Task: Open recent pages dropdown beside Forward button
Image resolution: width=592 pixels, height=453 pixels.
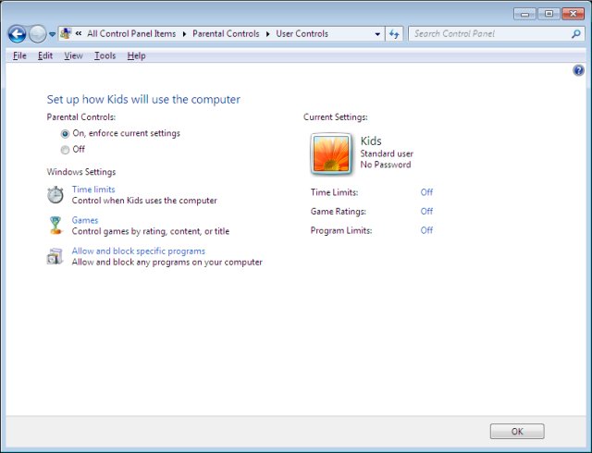Action: [52, 34]
